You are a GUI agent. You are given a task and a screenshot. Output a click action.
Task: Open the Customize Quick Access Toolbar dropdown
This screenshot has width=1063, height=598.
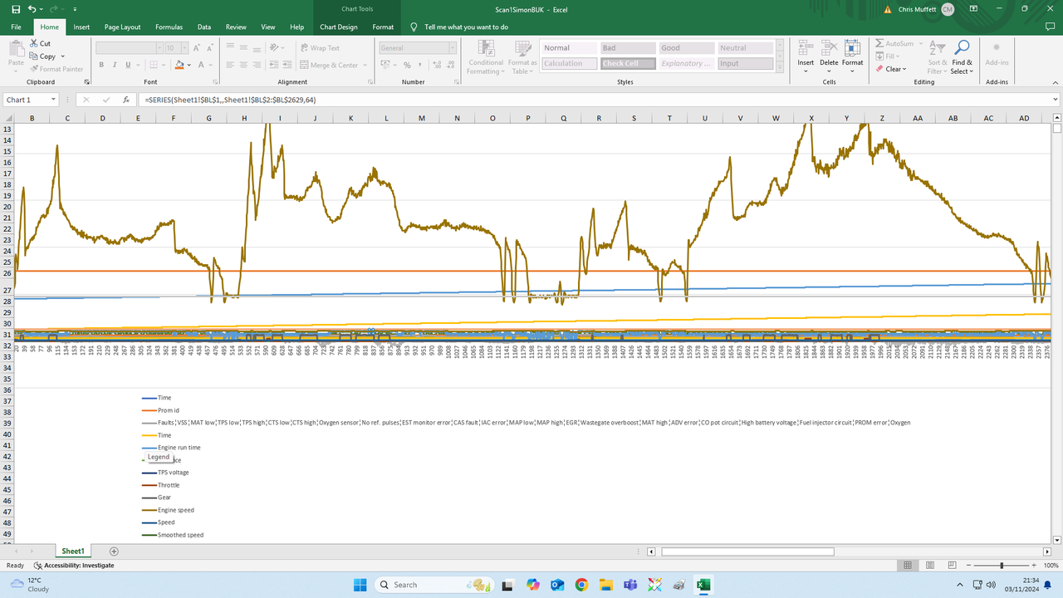[75, 9]
